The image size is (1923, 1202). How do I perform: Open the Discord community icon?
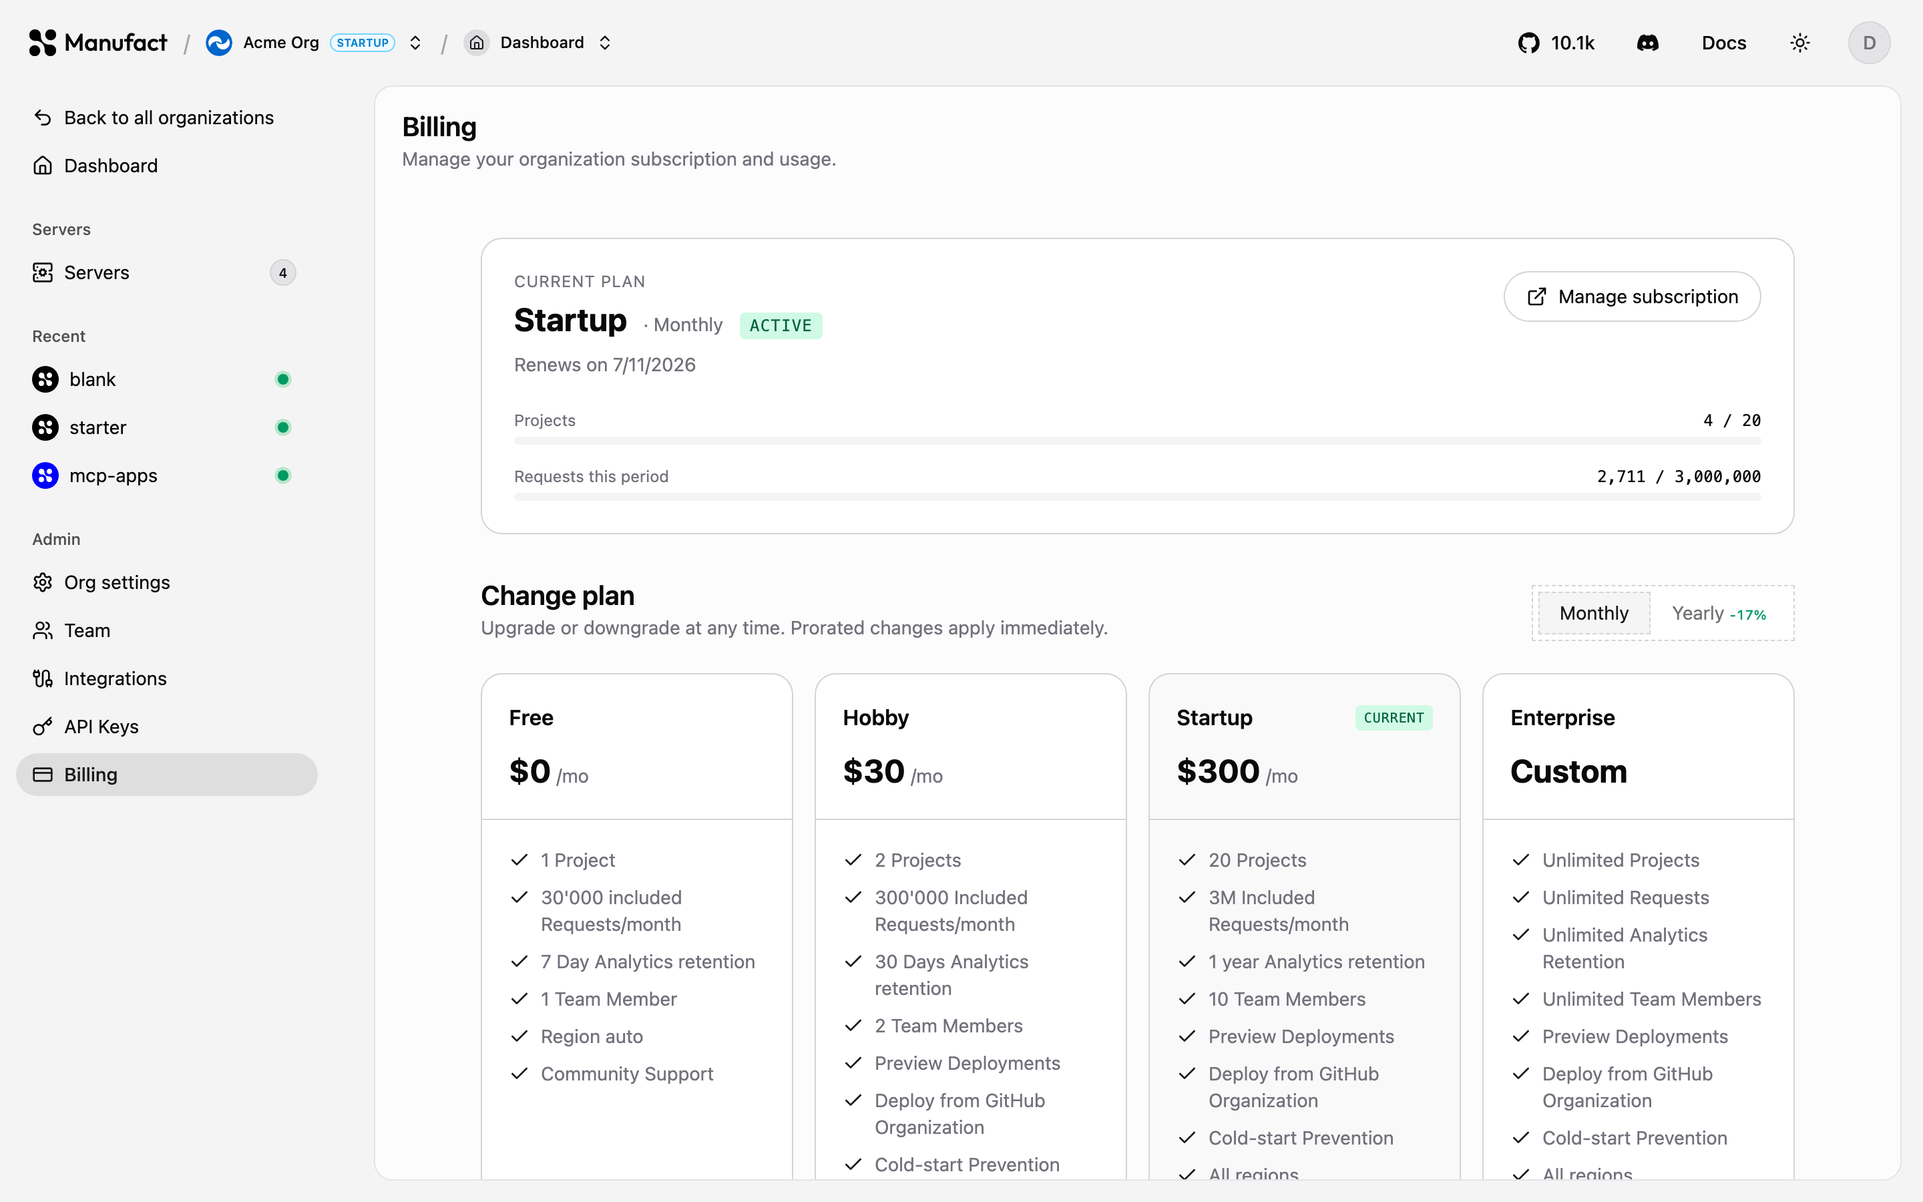click(1648, 43)
